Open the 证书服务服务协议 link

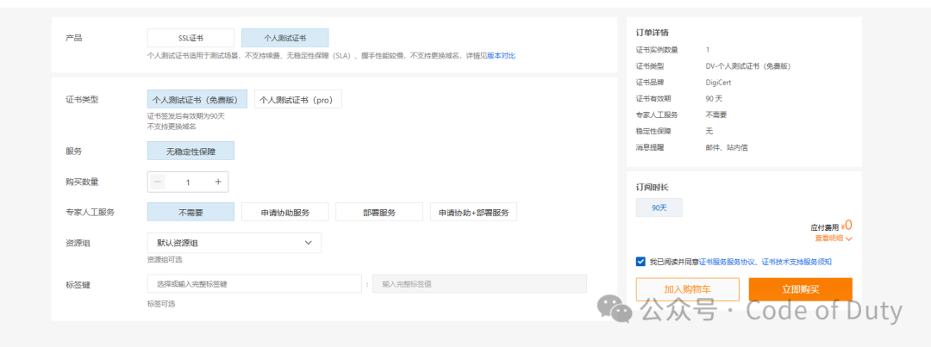coord(728,261)
